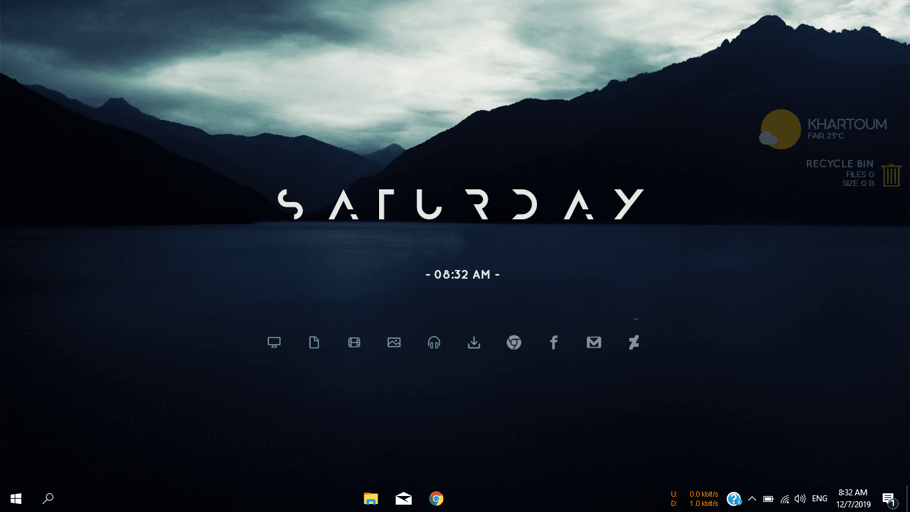Open the Gmail envelope launcher icon
The image size is (910, 512).
pos(594,343)
